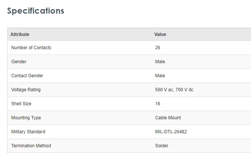Click Male value in Contact Gender row
The image size is (251, 153).
160,76
